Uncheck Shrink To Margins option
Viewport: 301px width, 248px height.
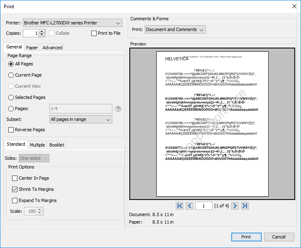(x=15, y=189)
